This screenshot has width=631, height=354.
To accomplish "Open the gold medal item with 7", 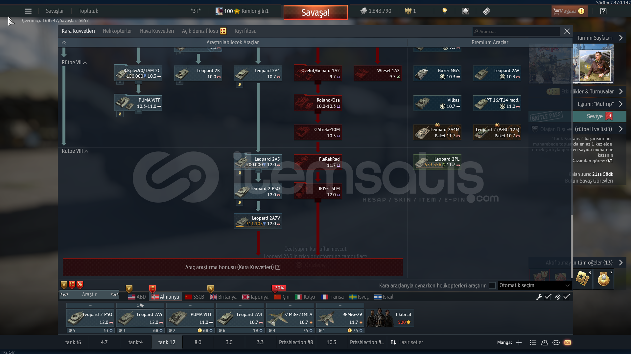I will click(x=604, y=279).
